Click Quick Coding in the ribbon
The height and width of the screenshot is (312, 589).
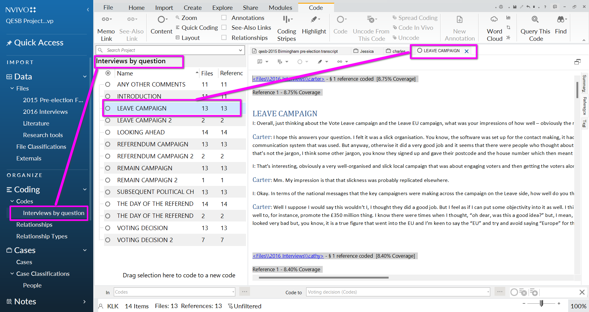[x=199, y=28]
